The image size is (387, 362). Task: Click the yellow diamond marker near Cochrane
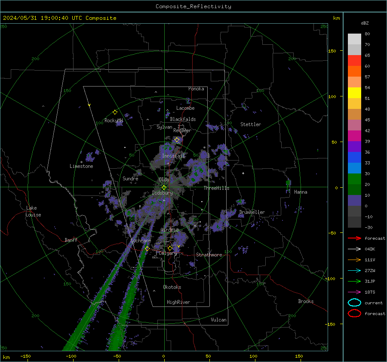[147, 248]
